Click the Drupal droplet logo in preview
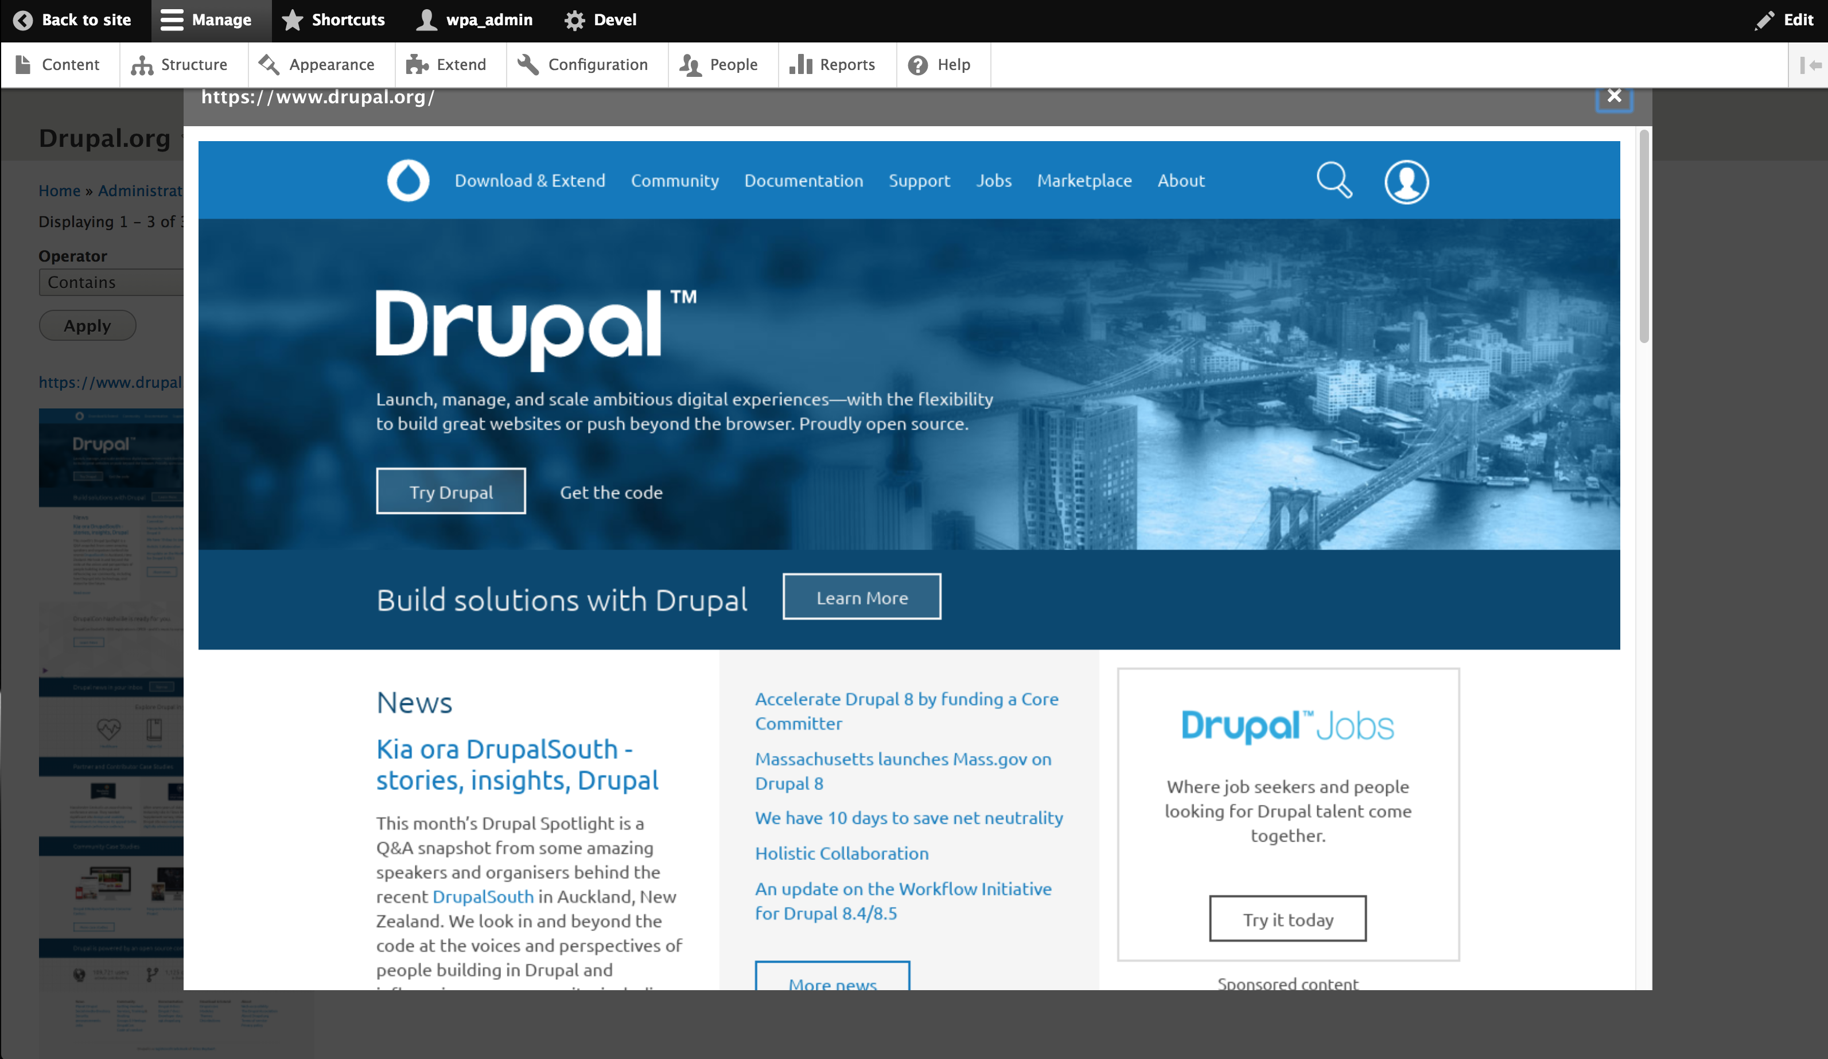The image size is (1828, 1059). pos(408,181)
